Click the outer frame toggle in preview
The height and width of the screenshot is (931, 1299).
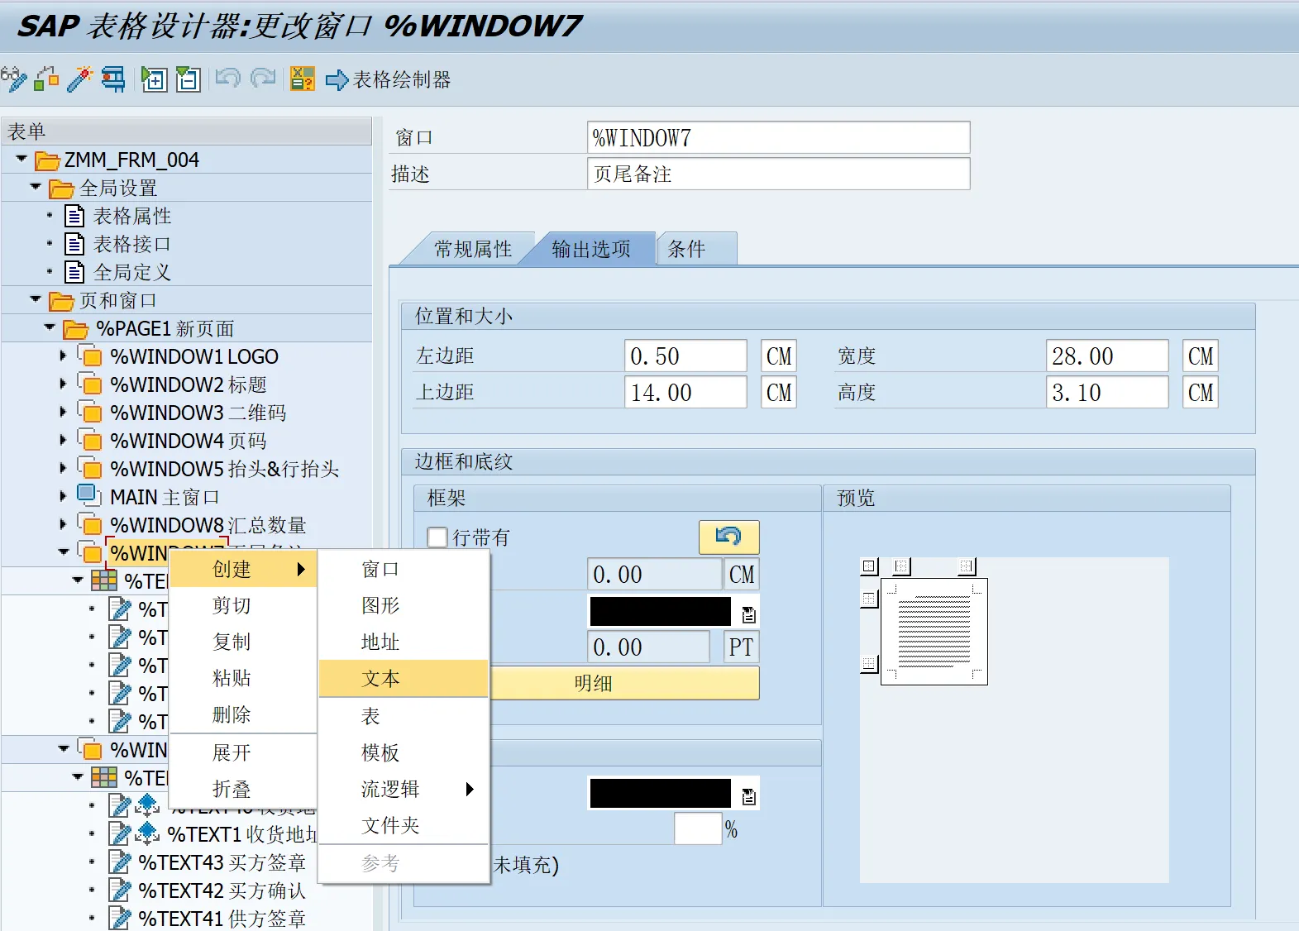869,566
